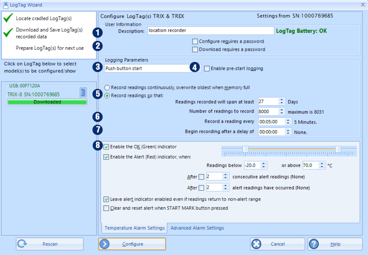The image size is (368, 255).
Task: Click the upper alert slider handle
Action: pos(338,149)
